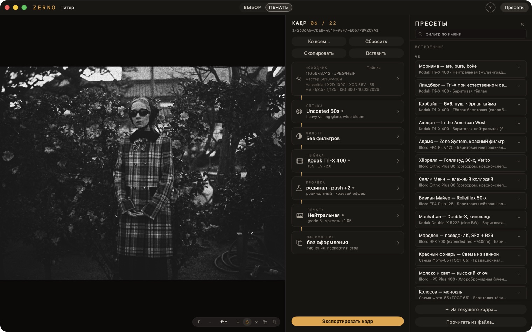Switch to the ПЕЧАТЬ tab

tap(279, 7)
